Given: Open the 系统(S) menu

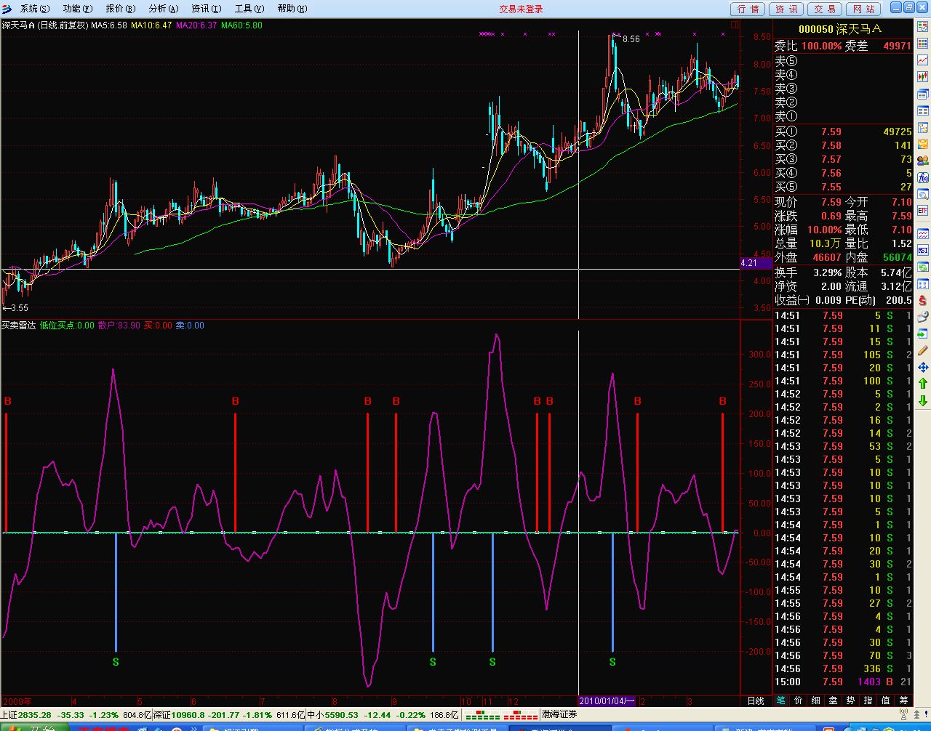Looking at the screenshot, I should pyautogui.click(x=35, y=9).
